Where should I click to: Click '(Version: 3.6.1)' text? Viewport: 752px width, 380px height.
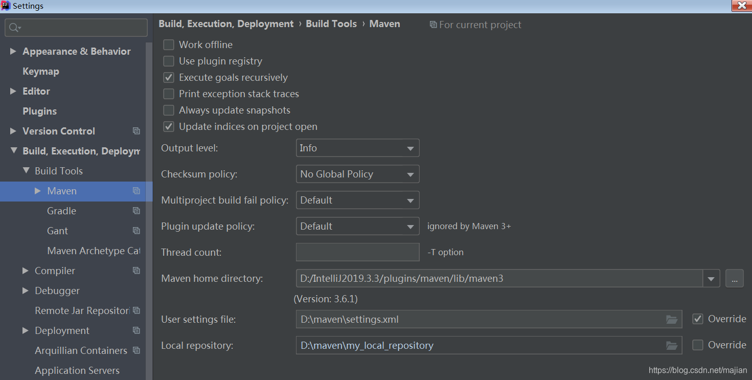[326, 299]
